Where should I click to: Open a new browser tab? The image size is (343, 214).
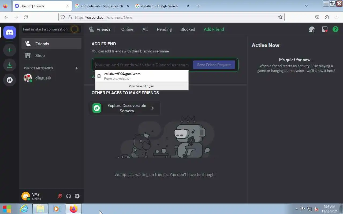click(x=198, y=6)
